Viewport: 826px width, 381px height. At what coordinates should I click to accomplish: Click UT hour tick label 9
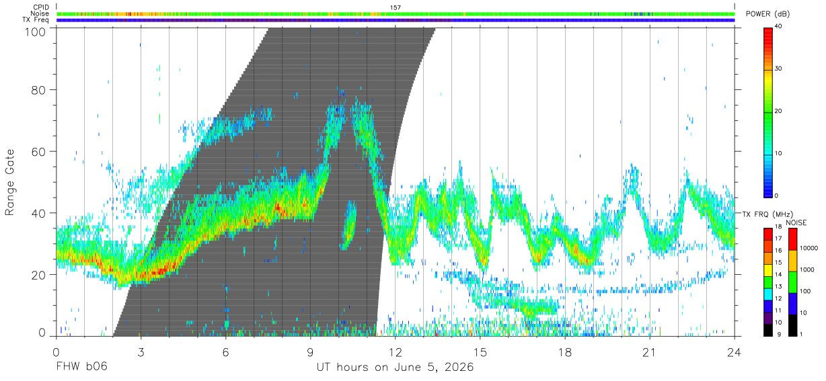pyautogui.click(x=310, y=351)
